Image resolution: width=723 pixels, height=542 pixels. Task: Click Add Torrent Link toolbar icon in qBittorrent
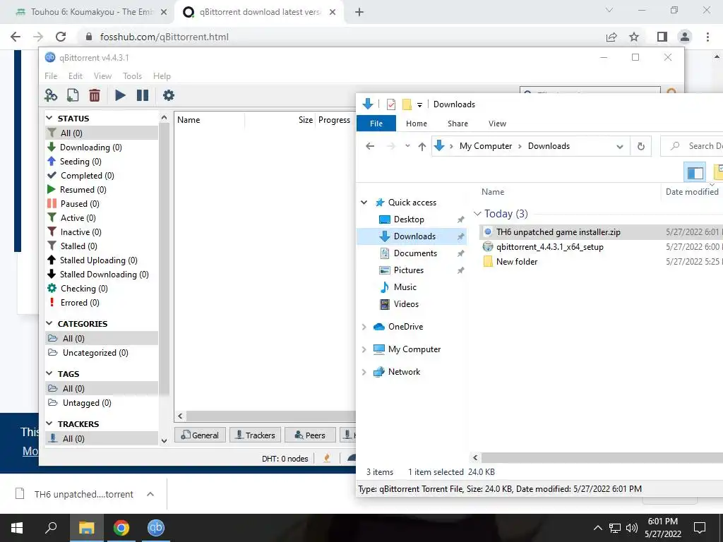[51, 95]
